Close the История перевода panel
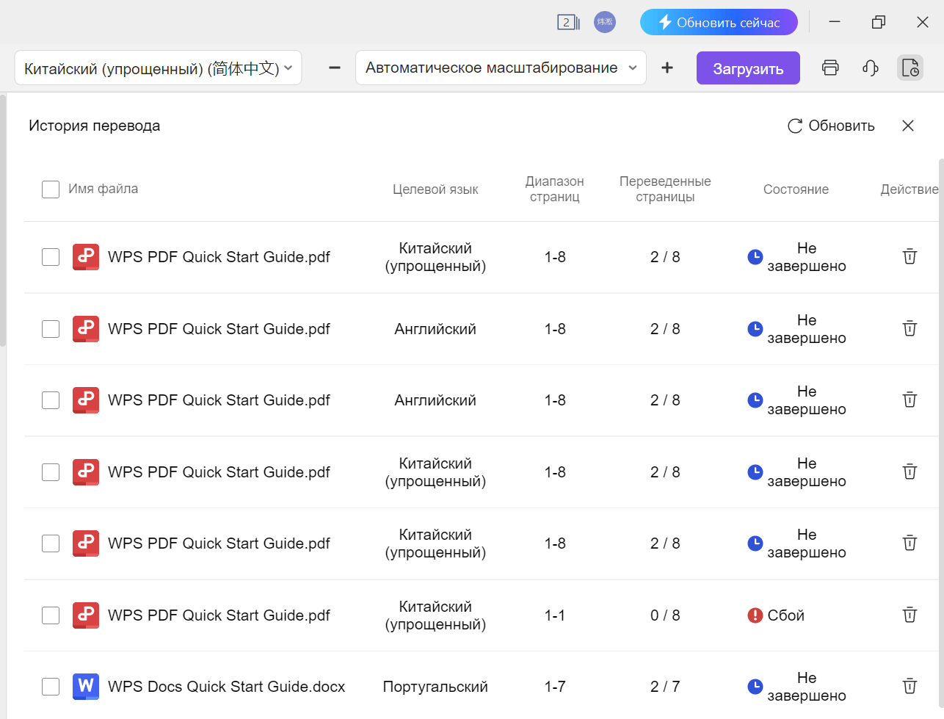This screenshot has height=719, width=944. [x=908, y=126]
